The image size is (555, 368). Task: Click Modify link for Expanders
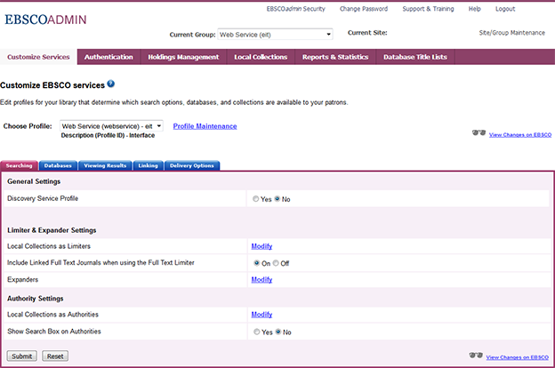(261, 279)
